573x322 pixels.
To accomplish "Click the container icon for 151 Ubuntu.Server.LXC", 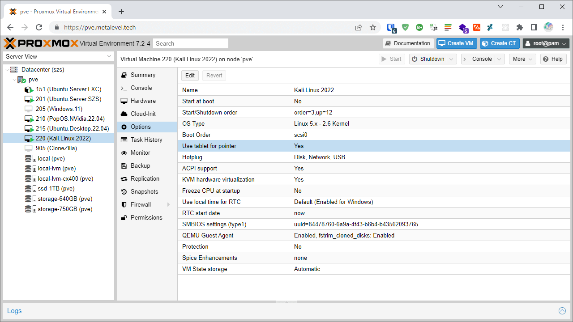I will point(29,89).
